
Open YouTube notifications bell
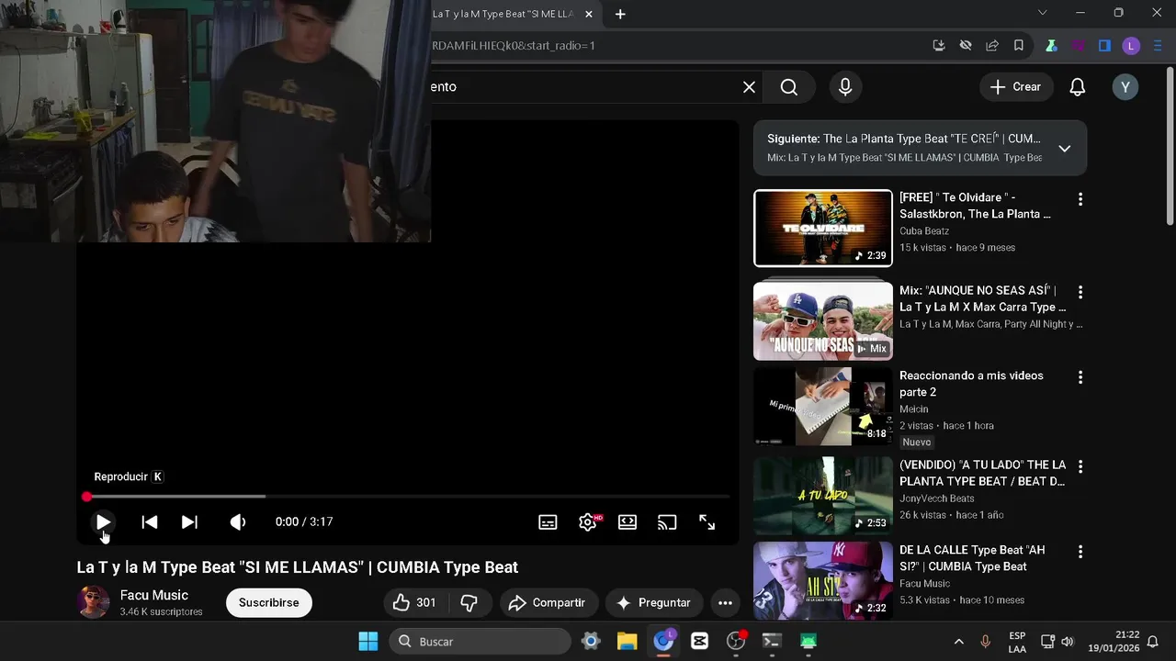pos(1078,86)
